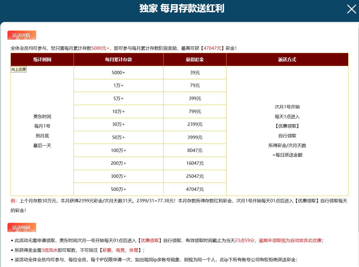Select the 5000+ deposit tier cell
359x267 pixels.
(x=119, y=73)
